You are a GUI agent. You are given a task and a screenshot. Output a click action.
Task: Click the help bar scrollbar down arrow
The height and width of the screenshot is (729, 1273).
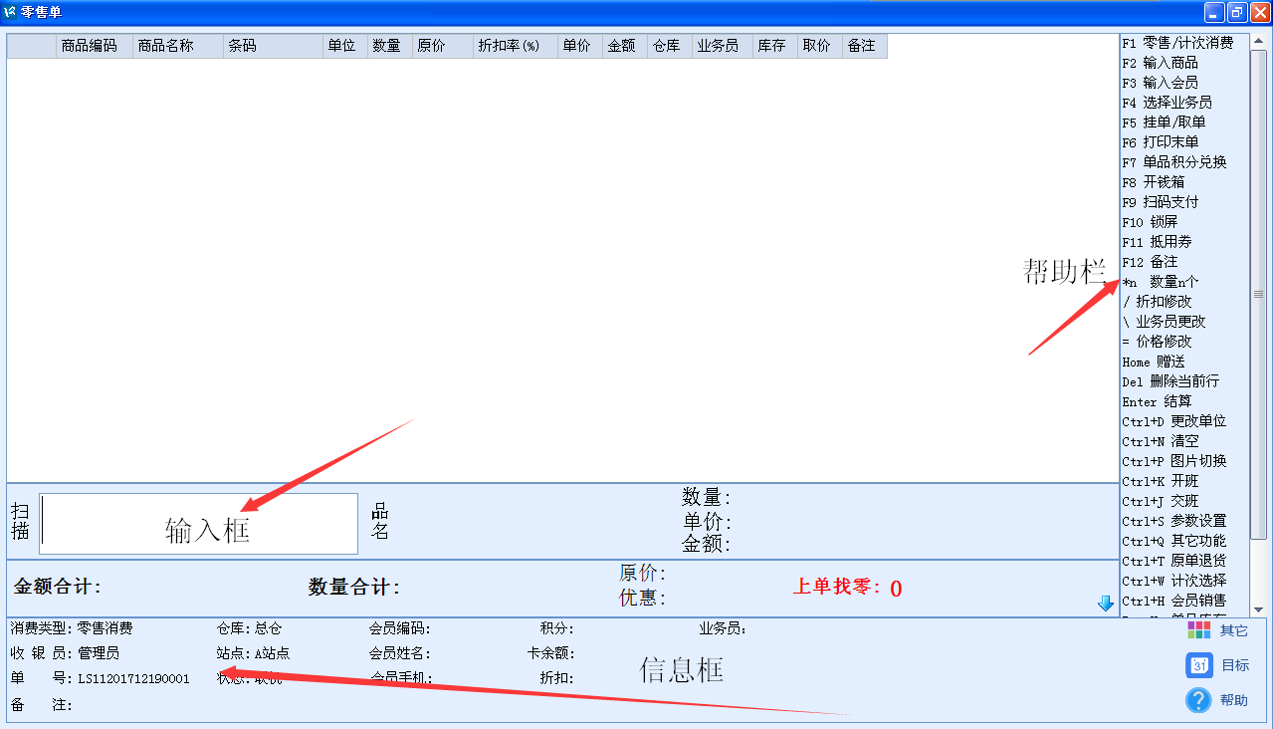click(x=1259, y=609)
